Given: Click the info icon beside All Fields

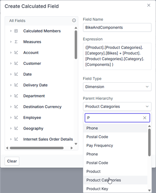Looking at the screenshot, I should pyautogui.click(x=74, y=20).
